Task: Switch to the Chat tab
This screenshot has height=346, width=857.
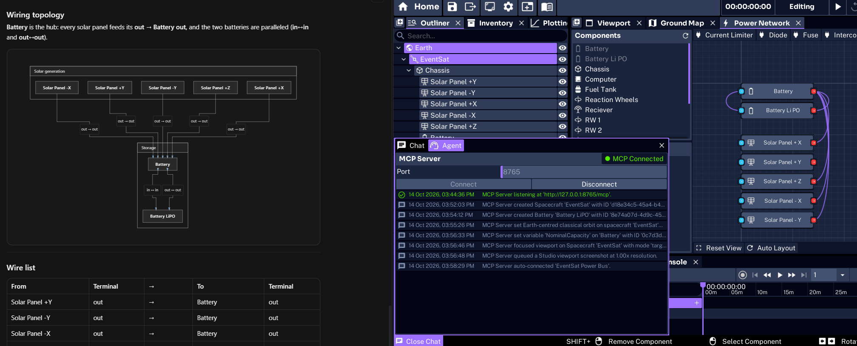Action: [x=411, y=145]
